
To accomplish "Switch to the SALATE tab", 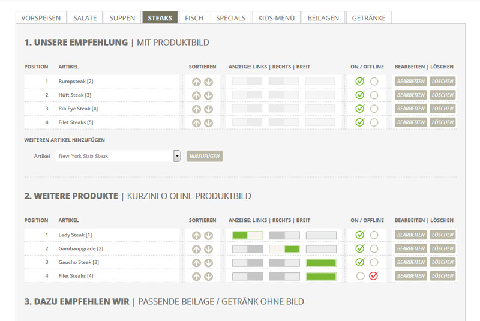I will [85, 18].
